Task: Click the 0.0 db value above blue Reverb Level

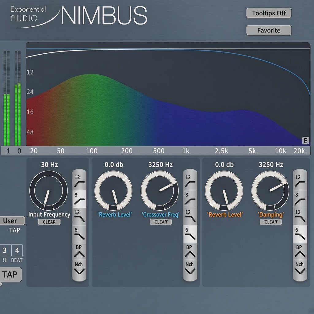Action: point(114,165)
